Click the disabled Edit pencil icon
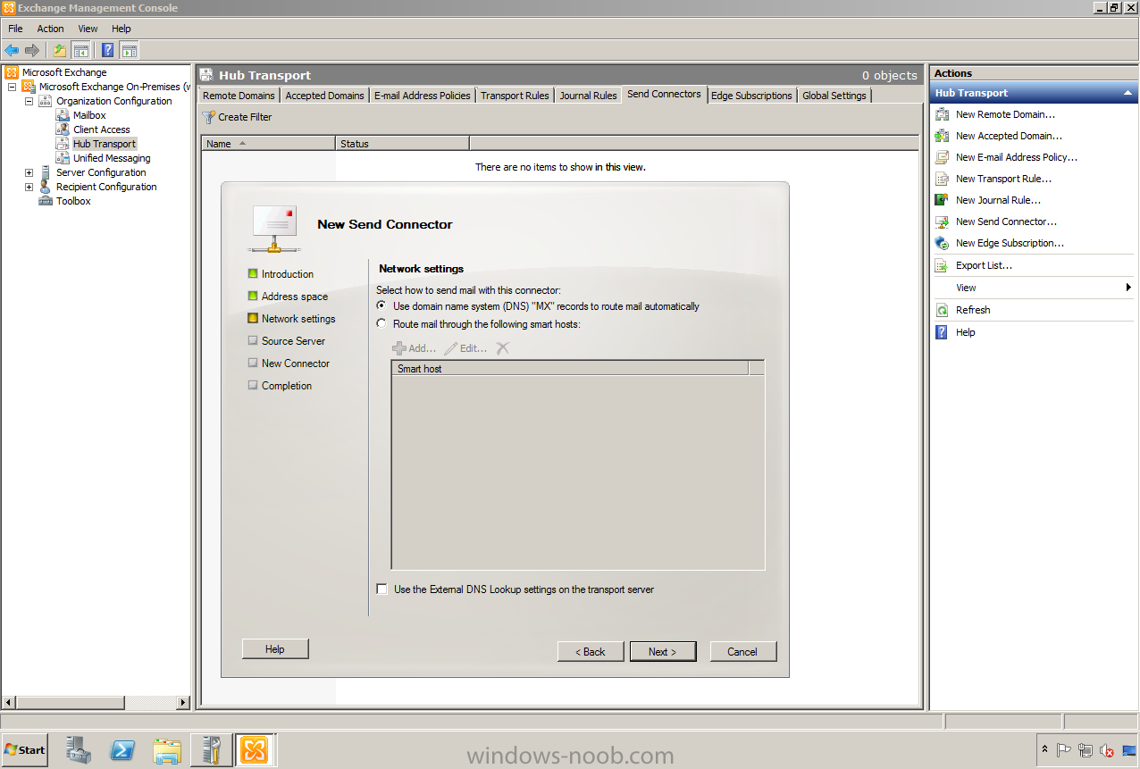Image resolution: width=1140 pixels, height=769 pixels. pyautogui.click(x=451, y=348)
